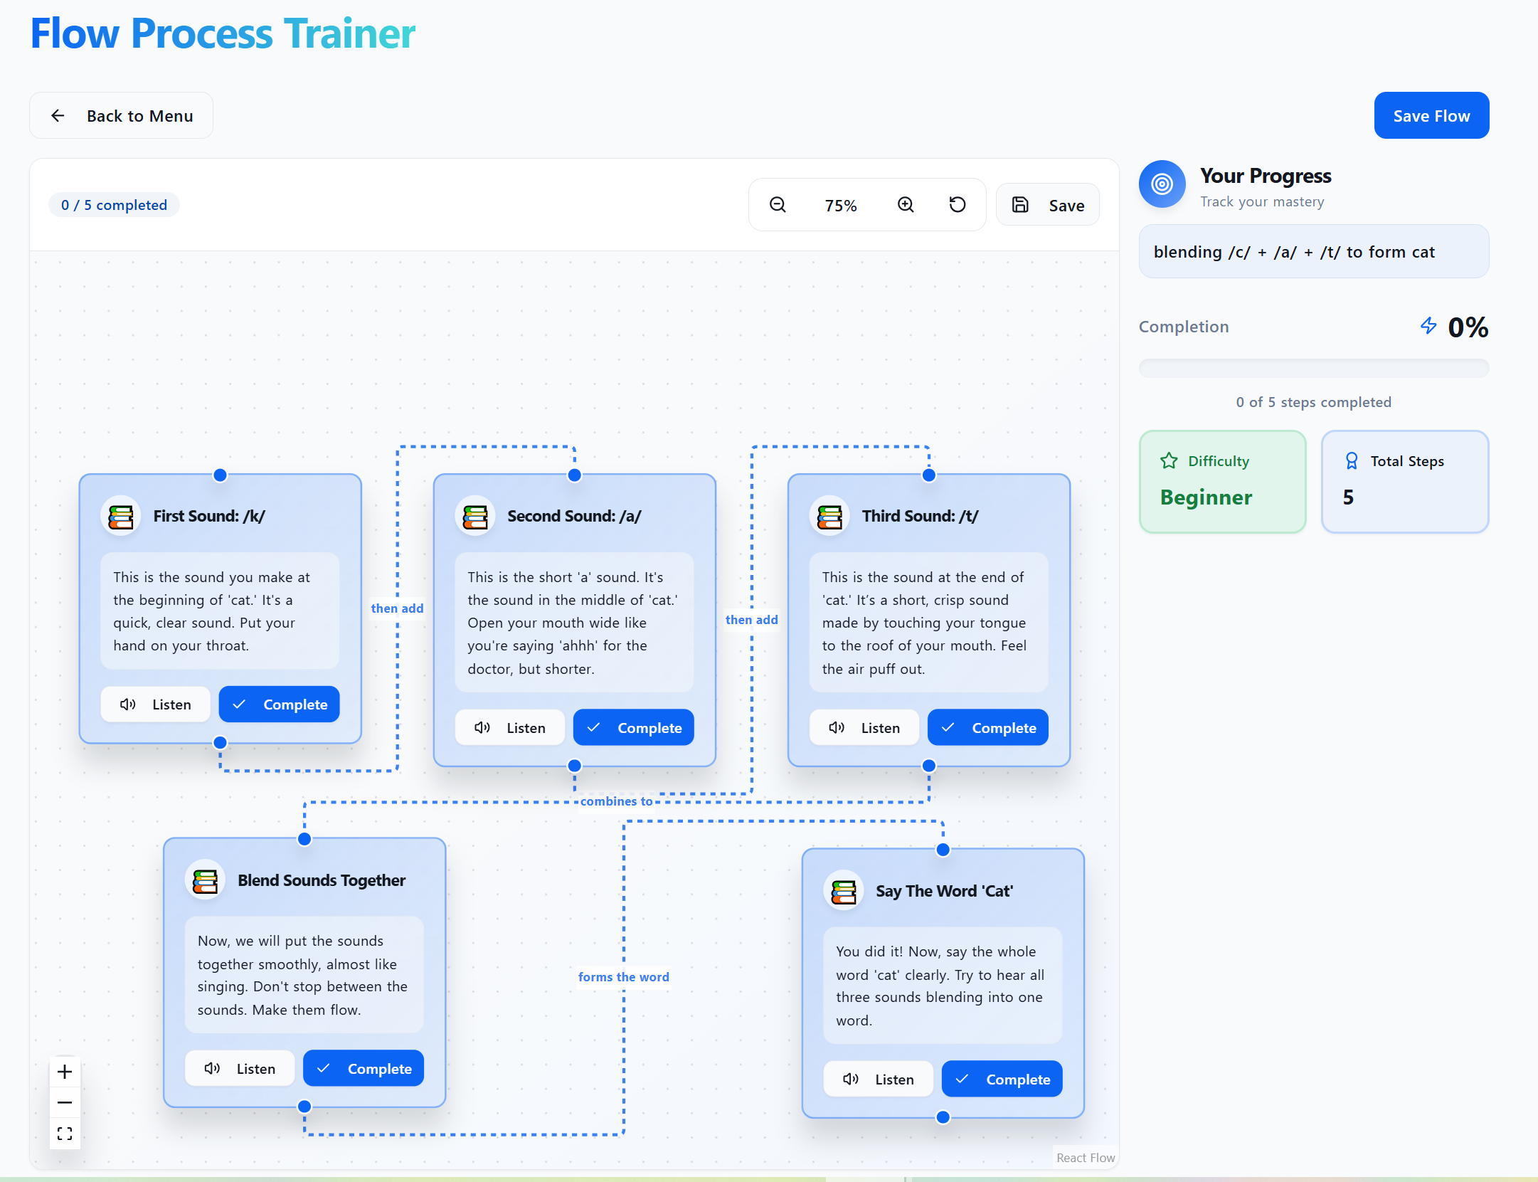Click the Completion progress bar
1538x1182 pixels.
(x=1313, y=369)
